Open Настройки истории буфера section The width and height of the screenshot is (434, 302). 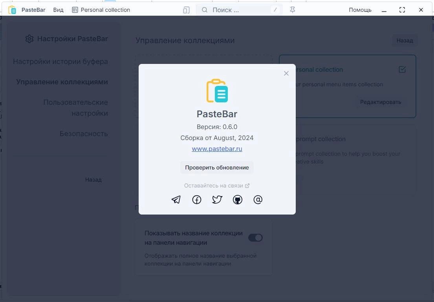[60, 61]
